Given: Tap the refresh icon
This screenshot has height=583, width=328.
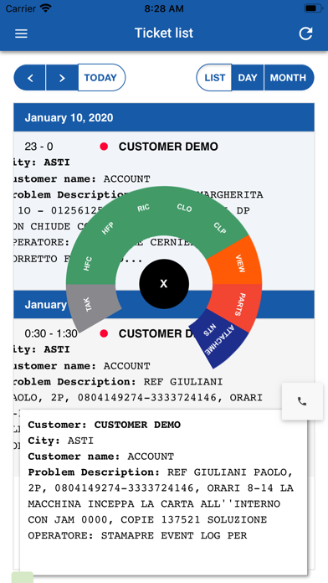Looking at the screenshot, I should (305, 34).
